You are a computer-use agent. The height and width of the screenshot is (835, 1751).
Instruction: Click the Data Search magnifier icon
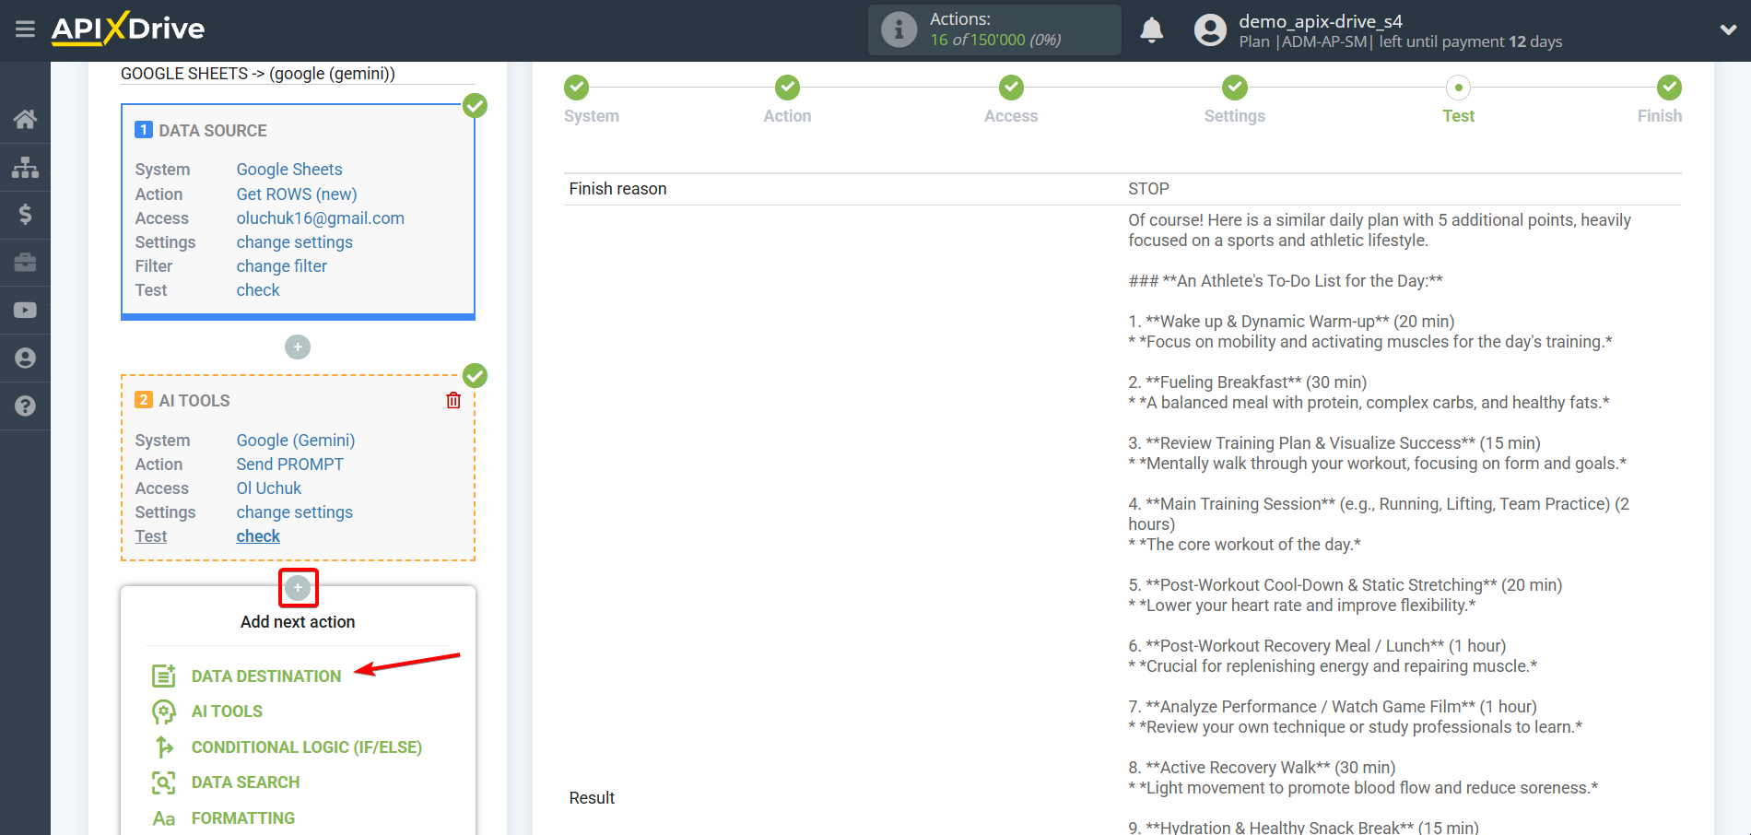tap(164, 782)
